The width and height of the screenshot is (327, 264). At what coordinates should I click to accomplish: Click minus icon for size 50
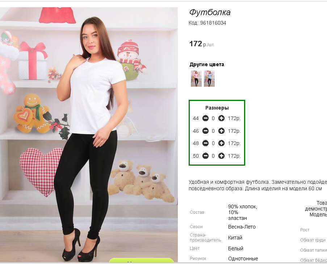[205, 156]
